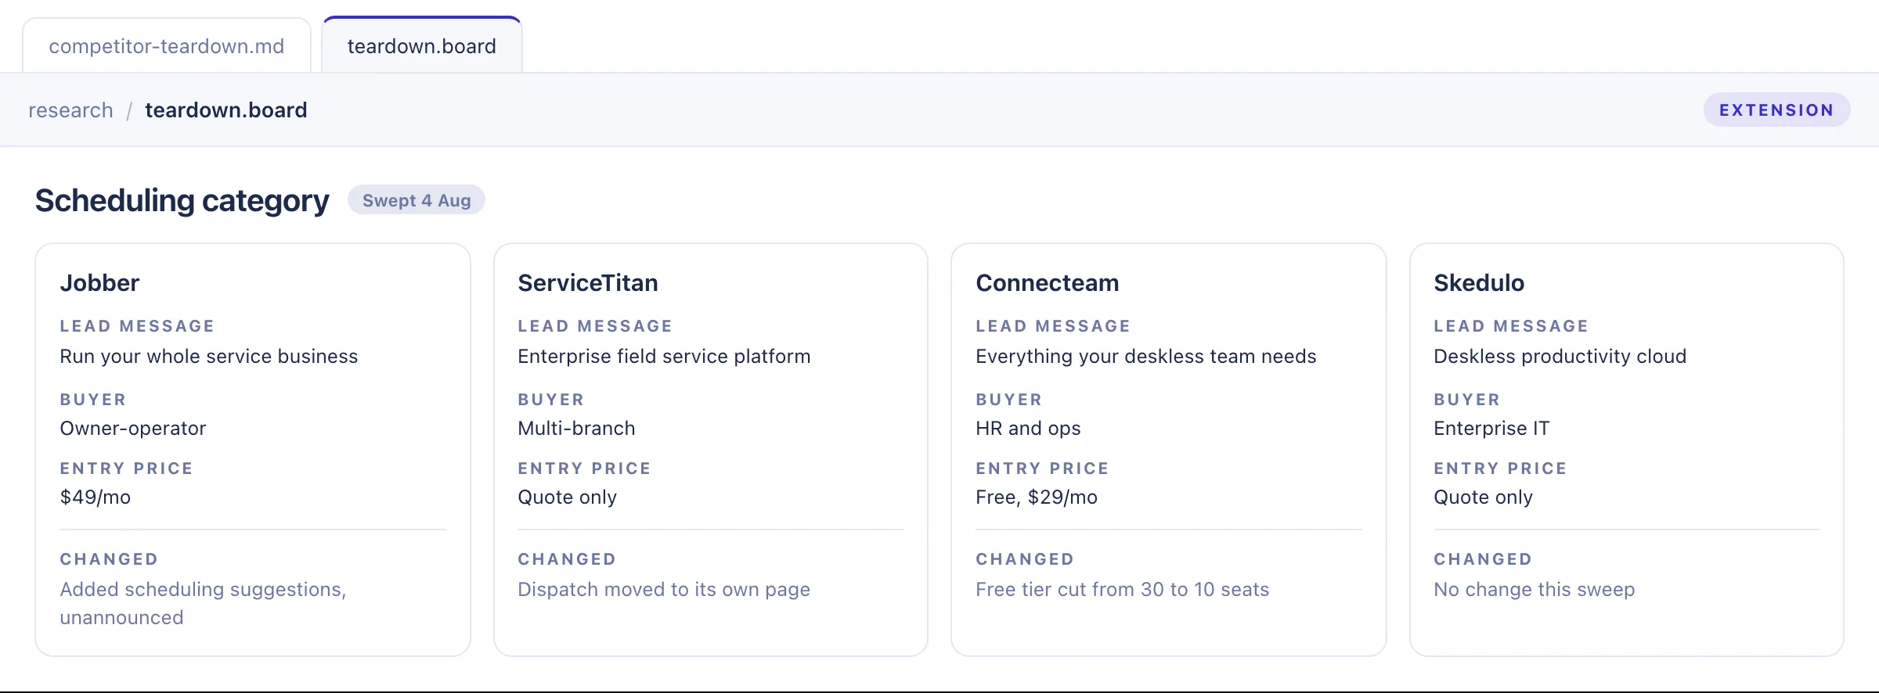Click Connecteam's LEAD MESSAGE label
Image resolution: width=1879 pixels, height=693 pixels.
point(1053,326)
